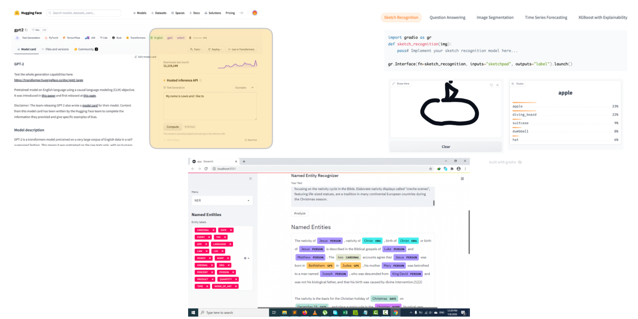This screenshot has height=319, width=638.
Task: Remove the CARDINAL entity label
Action: point(213,230)
